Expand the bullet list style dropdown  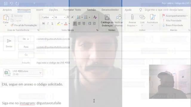coord(82,18)
